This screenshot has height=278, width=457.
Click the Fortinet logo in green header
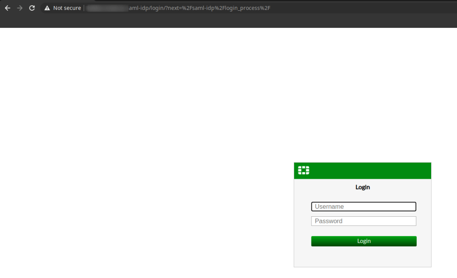coord(303,170)
